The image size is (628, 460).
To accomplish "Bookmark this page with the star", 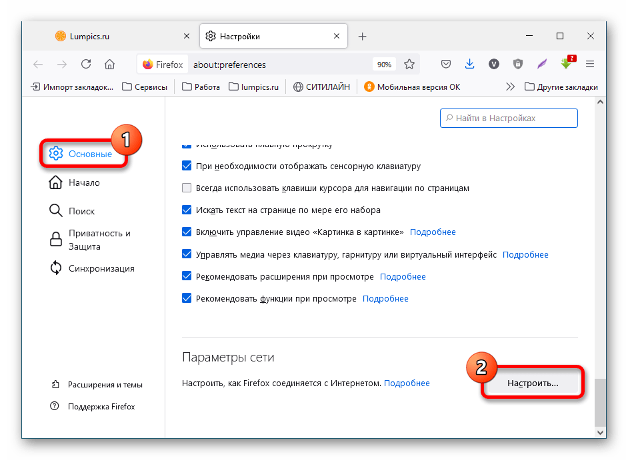I will pyautogui.click(x=409, y=64).
